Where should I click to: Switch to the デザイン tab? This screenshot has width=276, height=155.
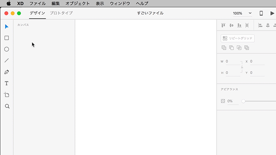38,13
